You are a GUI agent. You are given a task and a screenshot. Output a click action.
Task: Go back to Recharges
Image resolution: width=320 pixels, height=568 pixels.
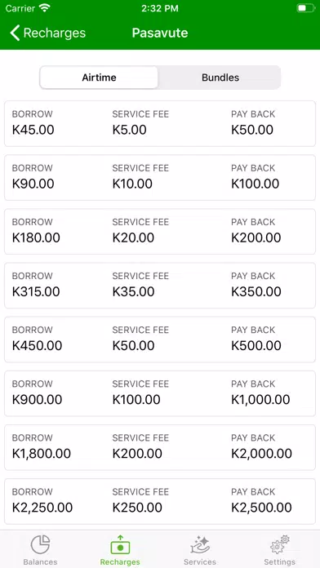tap(48, 33)
